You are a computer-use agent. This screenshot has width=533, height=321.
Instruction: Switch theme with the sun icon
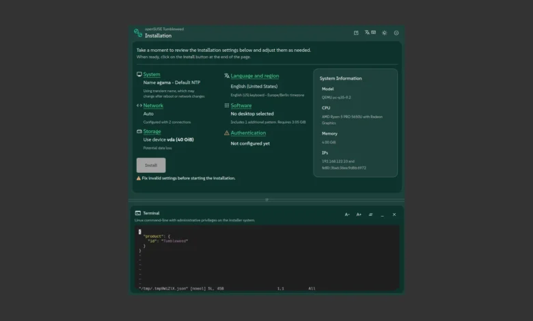pos(384,33)
